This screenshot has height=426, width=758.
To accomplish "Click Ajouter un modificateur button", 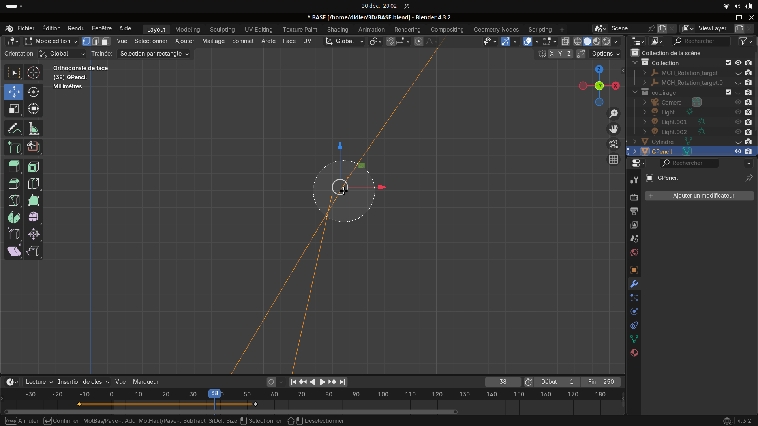I will [x=699, y=196].
